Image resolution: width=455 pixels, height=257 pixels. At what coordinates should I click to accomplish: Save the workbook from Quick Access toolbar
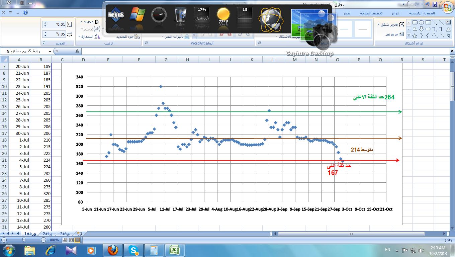[435, 4]
